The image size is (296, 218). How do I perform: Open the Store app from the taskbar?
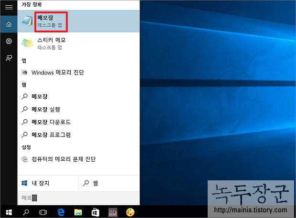[x=95, y=212]
